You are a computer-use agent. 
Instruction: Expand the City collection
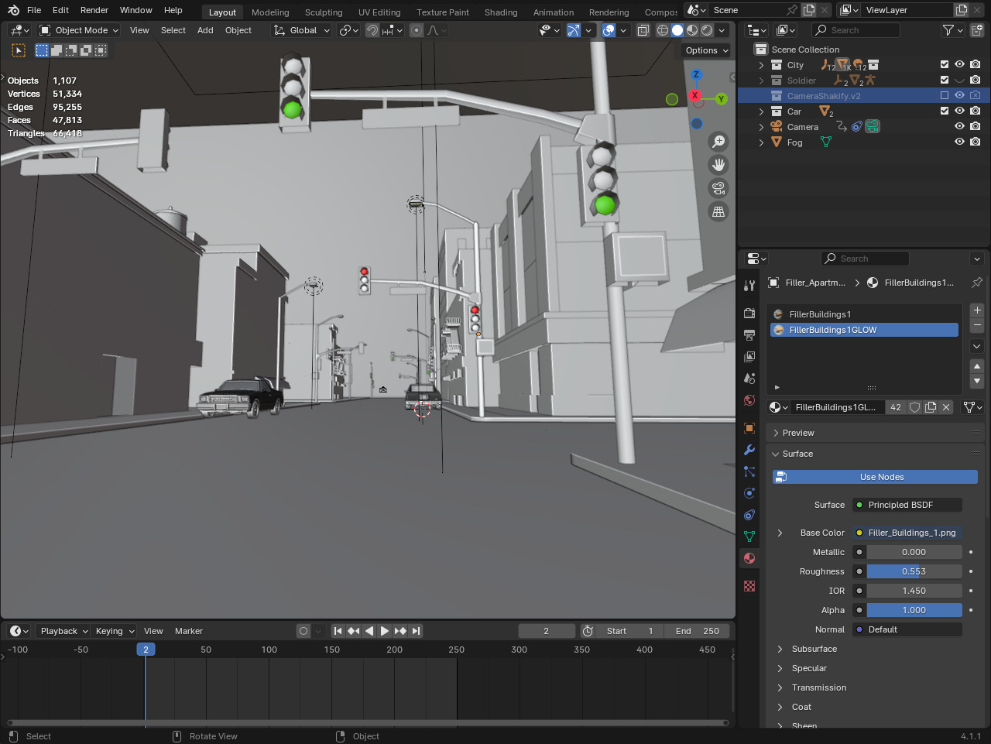click(x=762, y=65)
